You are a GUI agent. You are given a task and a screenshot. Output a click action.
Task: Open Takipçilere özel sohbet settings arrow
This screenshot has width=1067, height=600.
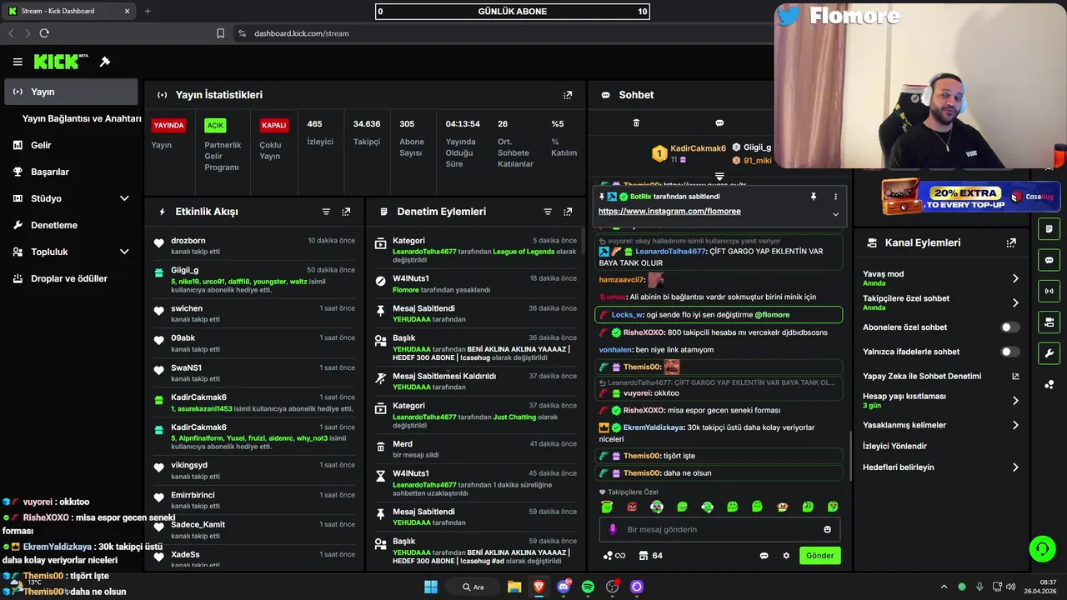[x=1015, y=302]
